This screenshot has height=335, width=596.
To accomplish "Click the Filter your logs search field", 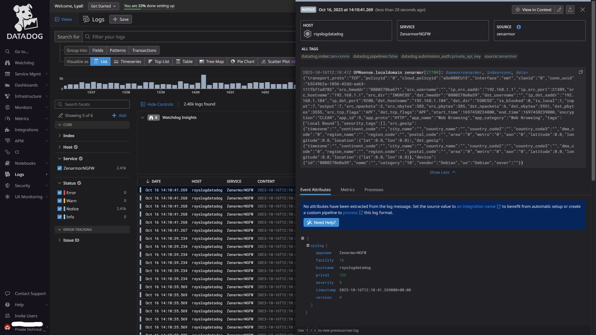I will [x=189, y=37].
